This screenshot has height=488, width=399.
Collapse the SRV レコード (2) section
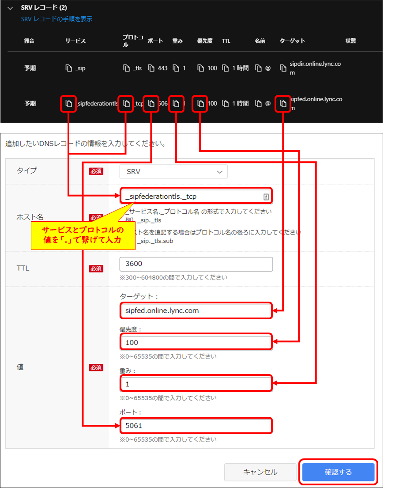pos(10,8)
